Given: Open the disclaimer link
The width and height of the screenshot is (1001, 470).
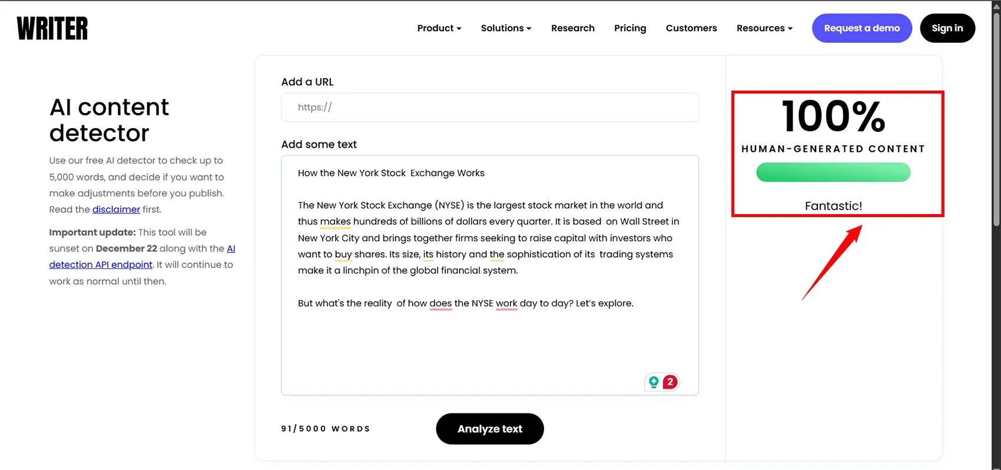Looking at the screenshot, I should [x=116, y=209].
